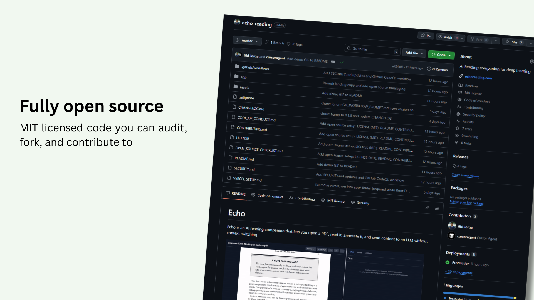Open the README outline list icon
Viewport: 534px width, 300px height.
pyautogui.click(x=437, y=209)
